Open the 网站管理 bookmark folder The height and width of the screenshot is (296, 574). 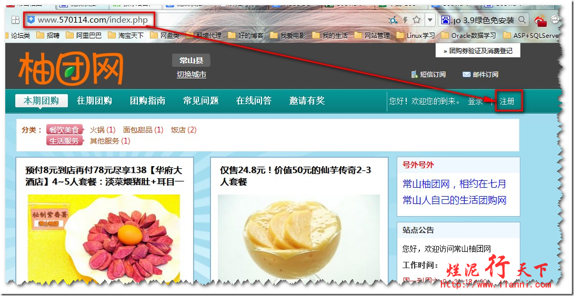372,36
